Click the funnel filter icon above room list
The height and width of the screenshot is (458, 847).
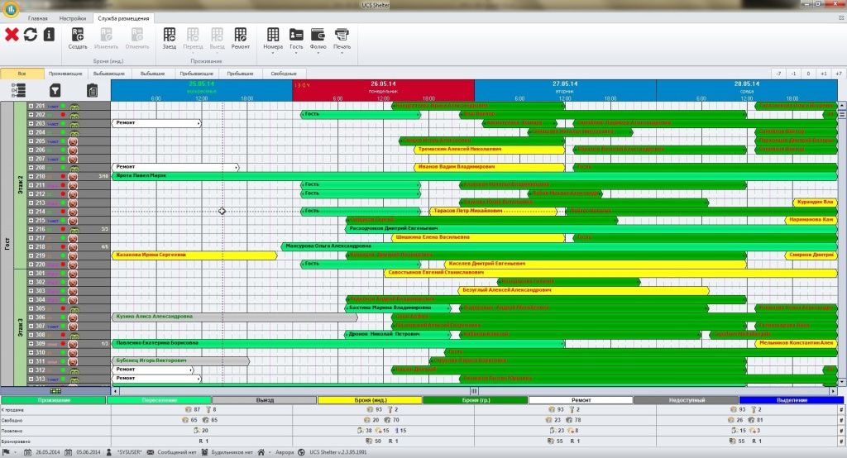pos(55,90)
